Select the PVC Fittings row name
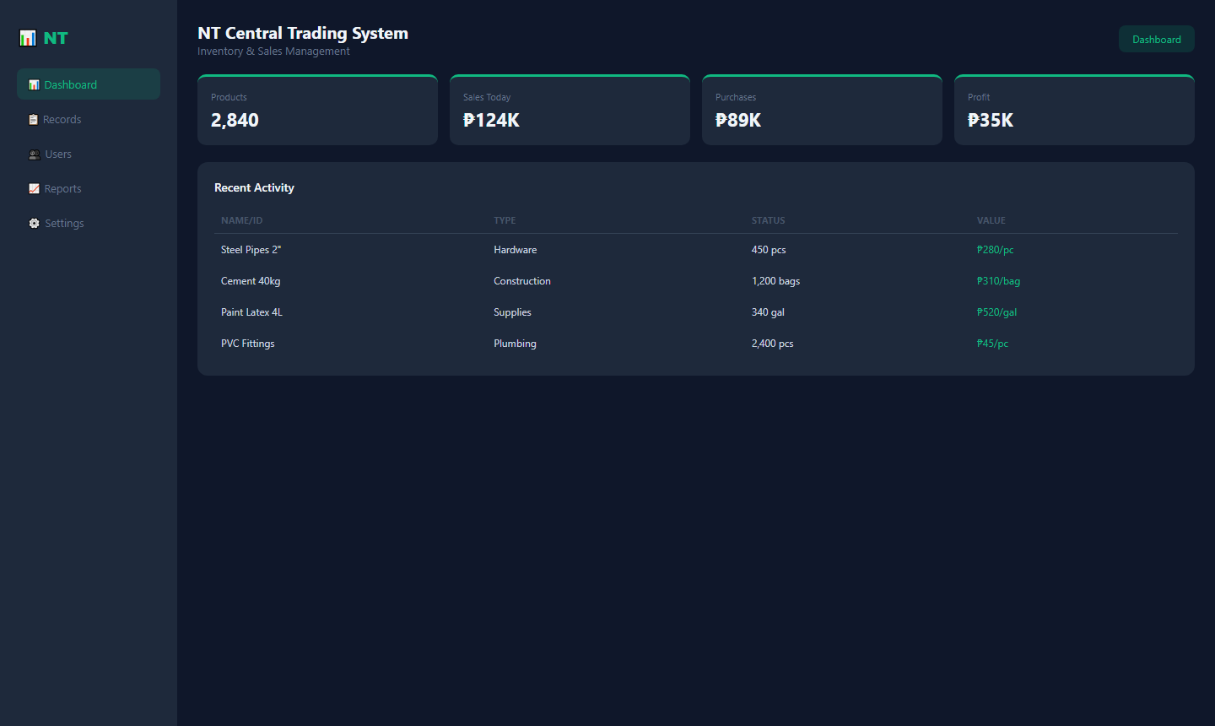Screen dimensions: 1215x726 [x=248, y=344]
